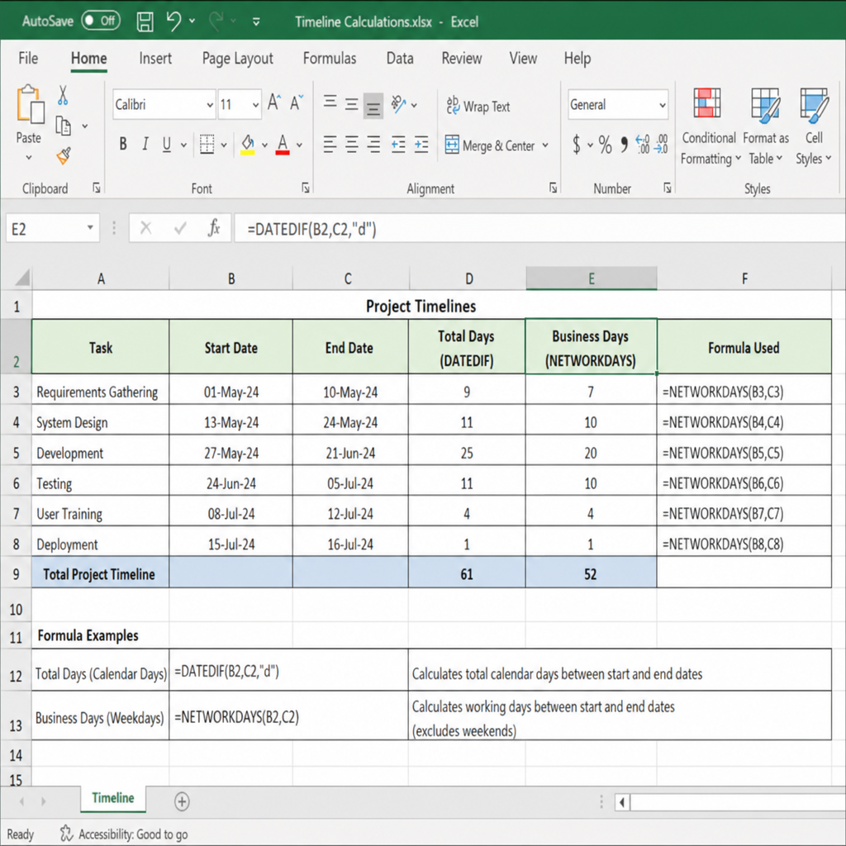Open the File tab
This screenshot has width=846, height=846.
pos(28,59)
